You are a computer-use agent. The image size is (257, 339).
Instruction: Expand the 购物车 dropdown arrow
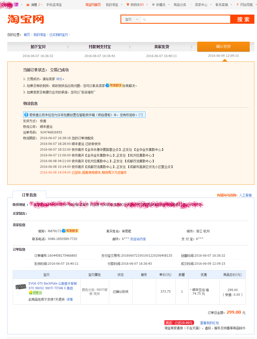pyautogui.click(x=147, y=5)
